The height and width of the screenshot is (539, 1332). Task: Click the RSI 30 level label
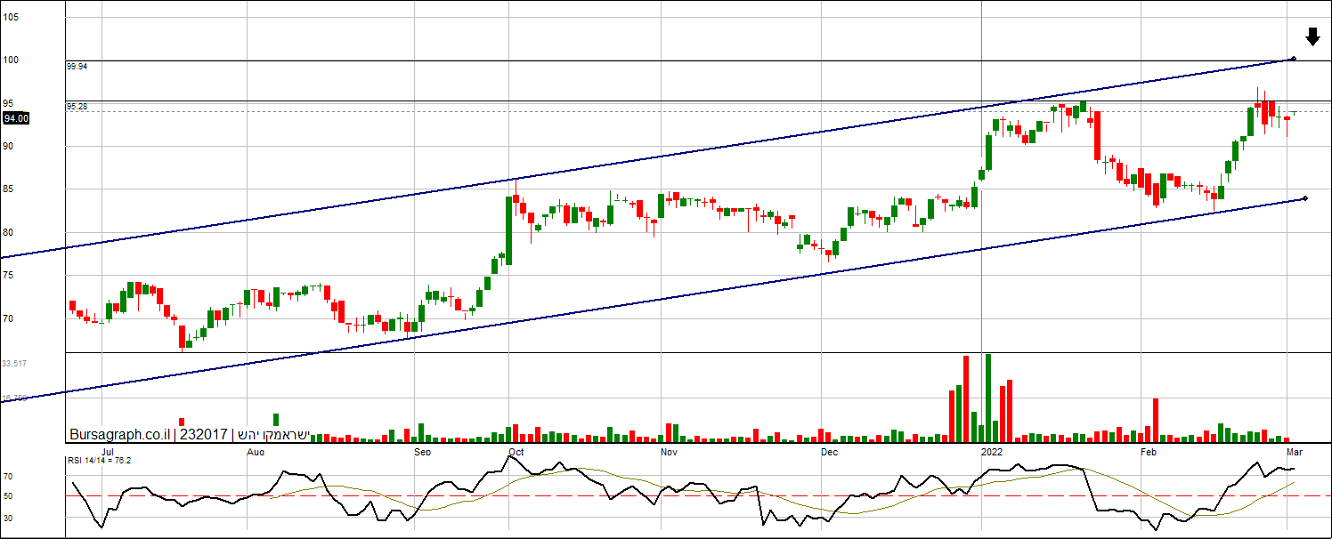pos(8,517)
